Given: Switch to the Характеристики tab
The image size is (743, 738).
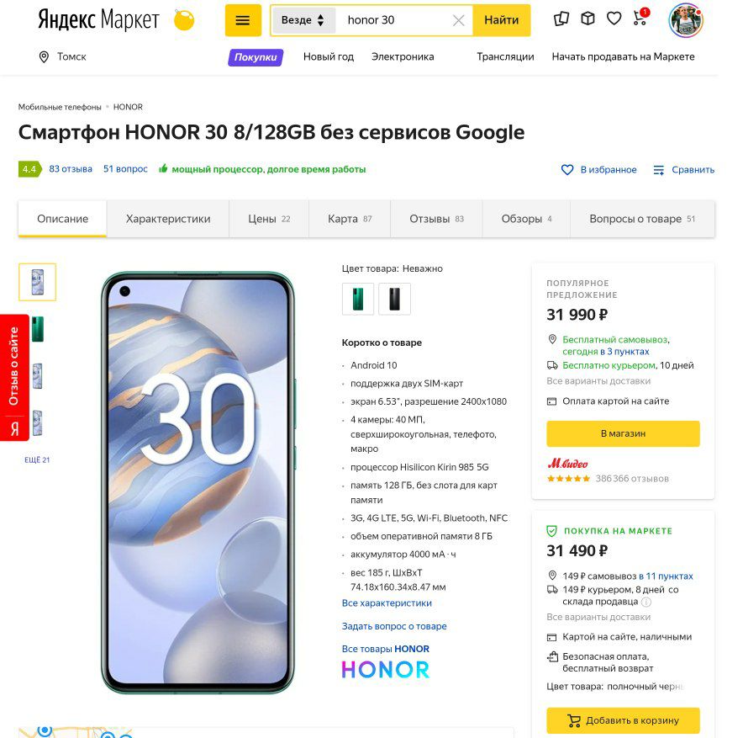Looking at the screenshot, I should coord(168,219).
